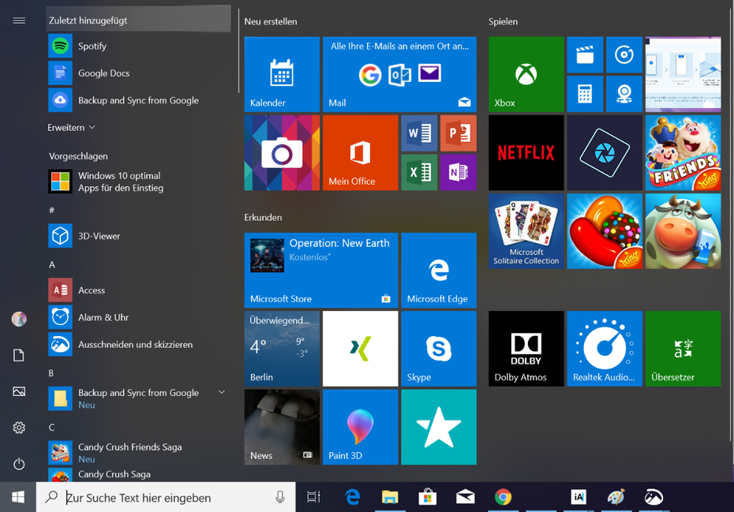The image size is (734, 512).
Task: Open the Microsoft Edge tile
Action: [439, 270]
